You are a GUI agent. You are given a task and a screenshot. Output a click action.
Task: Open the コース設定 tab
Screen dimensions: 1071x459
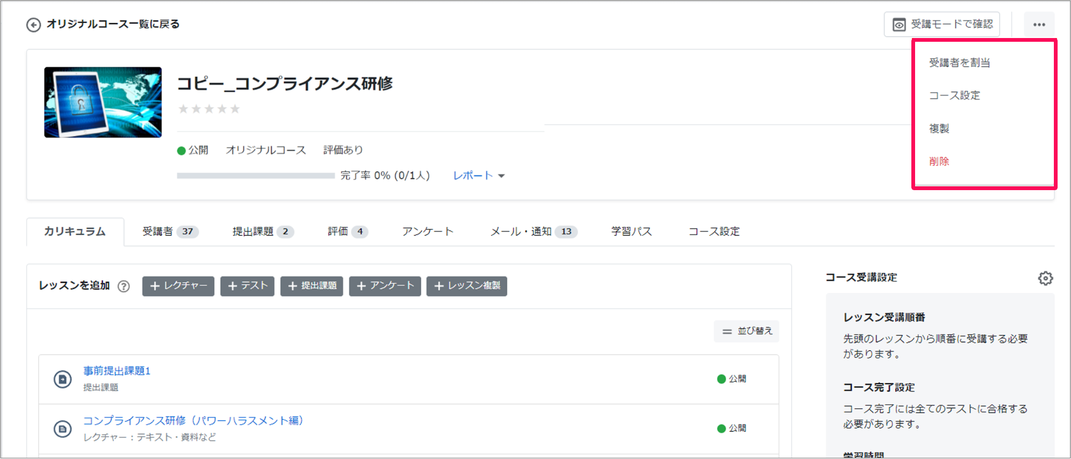tap(714, 231)
